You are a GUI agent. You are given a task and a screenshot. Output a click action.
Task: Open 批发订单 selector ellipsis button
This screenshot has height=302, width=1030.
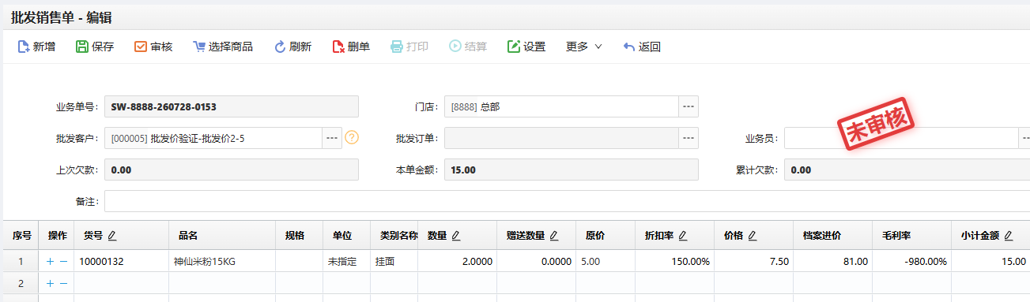coord(689,138)
